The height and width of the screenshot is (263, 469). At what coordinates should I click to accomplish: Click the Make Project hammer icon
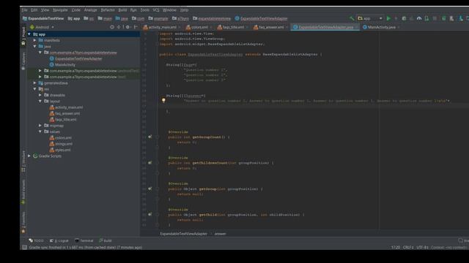[x=352, y=18]
